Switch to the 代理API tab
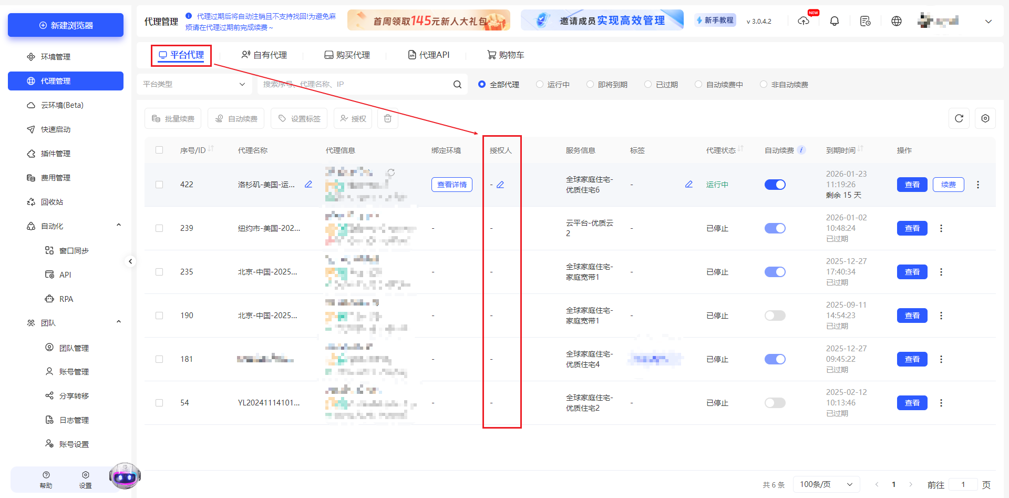Image resolution: width=1009 pixels, height=498 pixels. [x=429, y=55]
